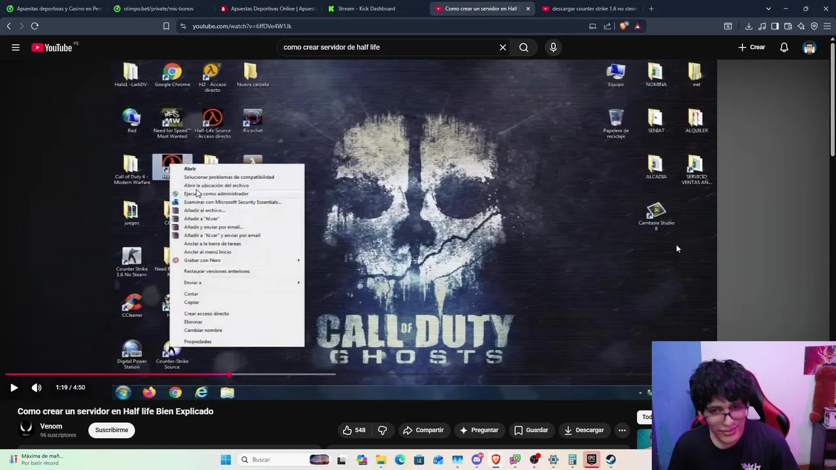
Task: Open the browser downloads panel
Action: pos(748,26)
